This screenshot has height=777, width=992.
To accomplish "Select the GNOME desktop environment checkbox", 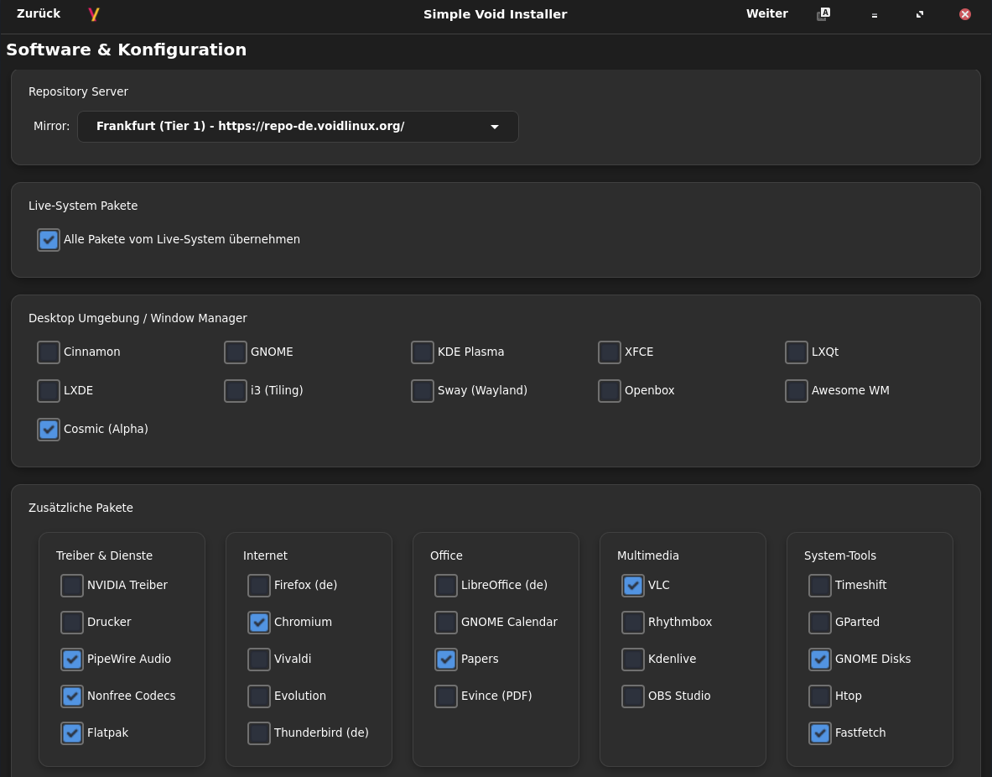I will [236, 352].
